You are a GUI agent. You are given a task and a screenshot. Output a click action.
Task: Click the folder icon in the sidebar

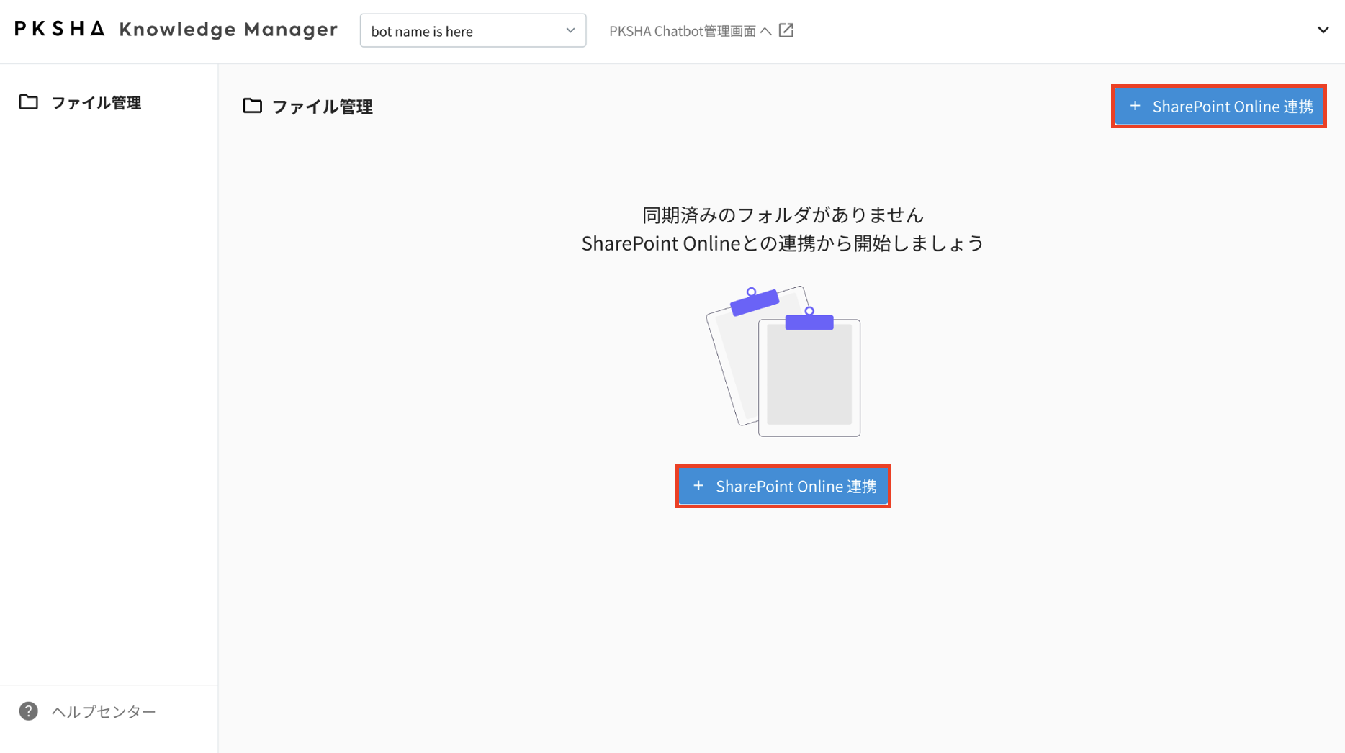click(x=29, y=102)
